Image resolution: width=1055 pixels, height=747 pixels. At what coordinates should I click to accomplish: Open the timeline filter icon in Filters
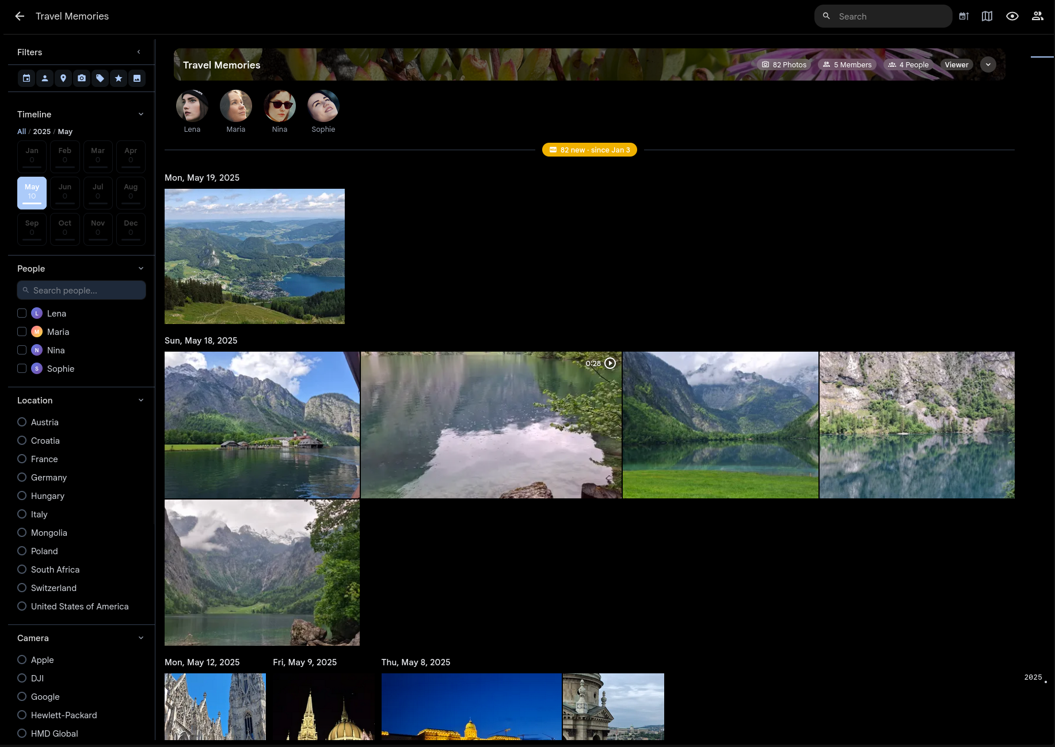26,78
